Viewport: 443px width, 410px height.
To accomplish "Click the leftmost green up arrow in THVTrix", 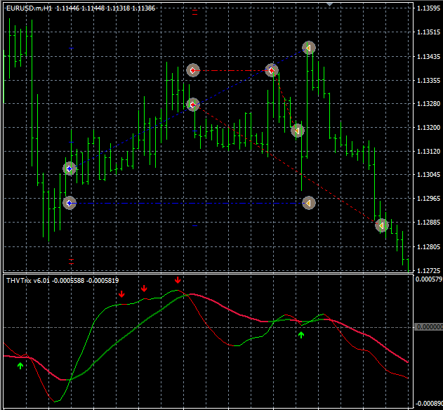I will tap(20, 366).
